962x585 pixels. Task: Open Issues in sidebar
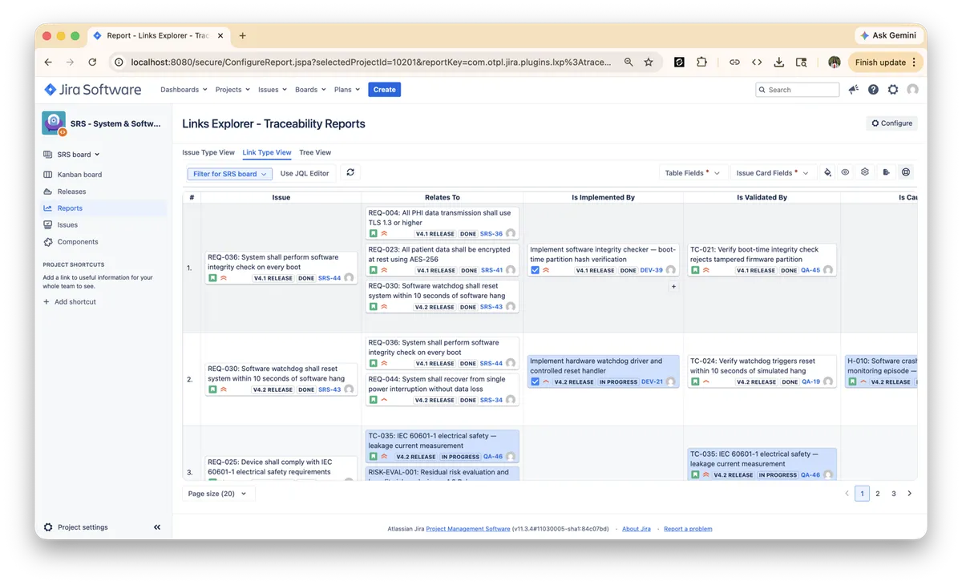coord(67,225)
